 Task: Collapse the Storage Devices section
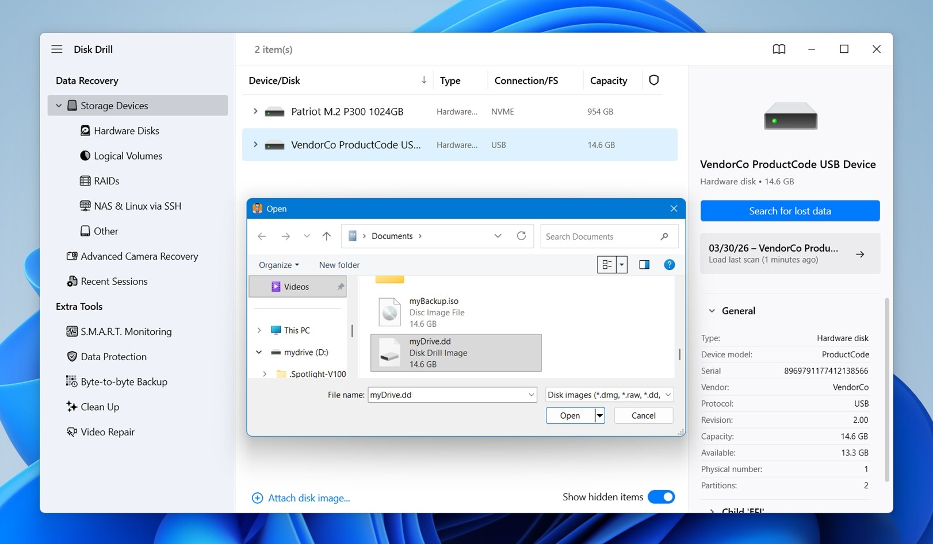coord(59,106)
